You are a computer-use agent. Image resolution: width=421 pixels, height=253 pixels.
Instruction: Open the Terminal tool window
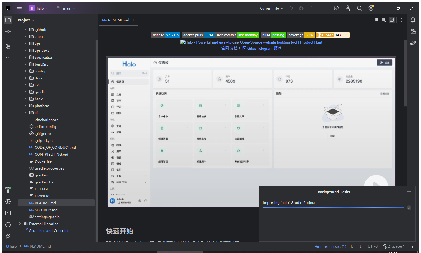pyautogui.click(x=8, y=213)
